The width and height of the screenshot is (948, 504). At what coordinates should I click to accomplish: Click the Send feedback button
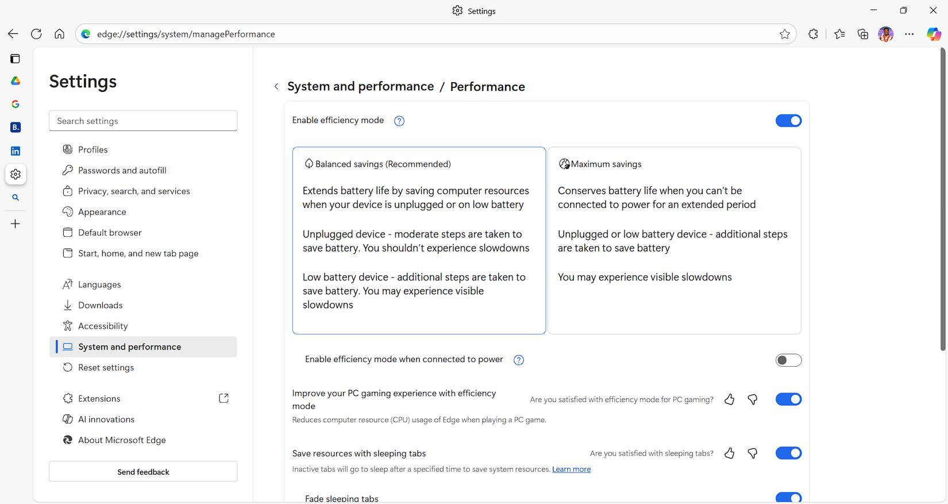tap(143, 472)
